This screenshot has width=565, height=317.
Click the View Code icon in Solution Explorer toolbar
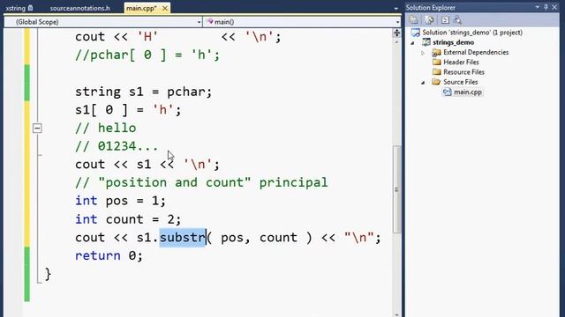click(x=445, y=20)
